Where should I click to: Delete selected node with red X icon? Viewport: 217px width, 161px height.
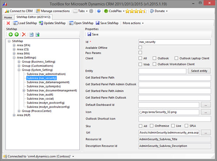(x=24, y=34)
